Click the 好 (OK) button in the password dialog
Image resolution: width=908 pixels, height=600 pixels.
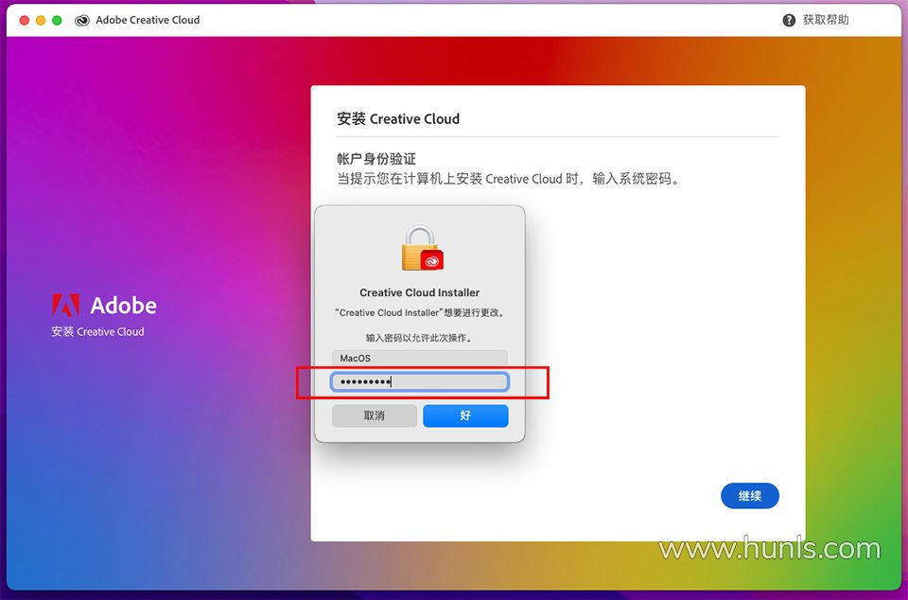click(465, 415)
